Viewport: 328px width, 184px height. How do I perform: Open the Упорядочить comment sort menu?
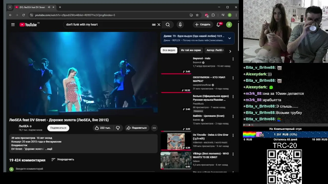(x=63, y=159)
